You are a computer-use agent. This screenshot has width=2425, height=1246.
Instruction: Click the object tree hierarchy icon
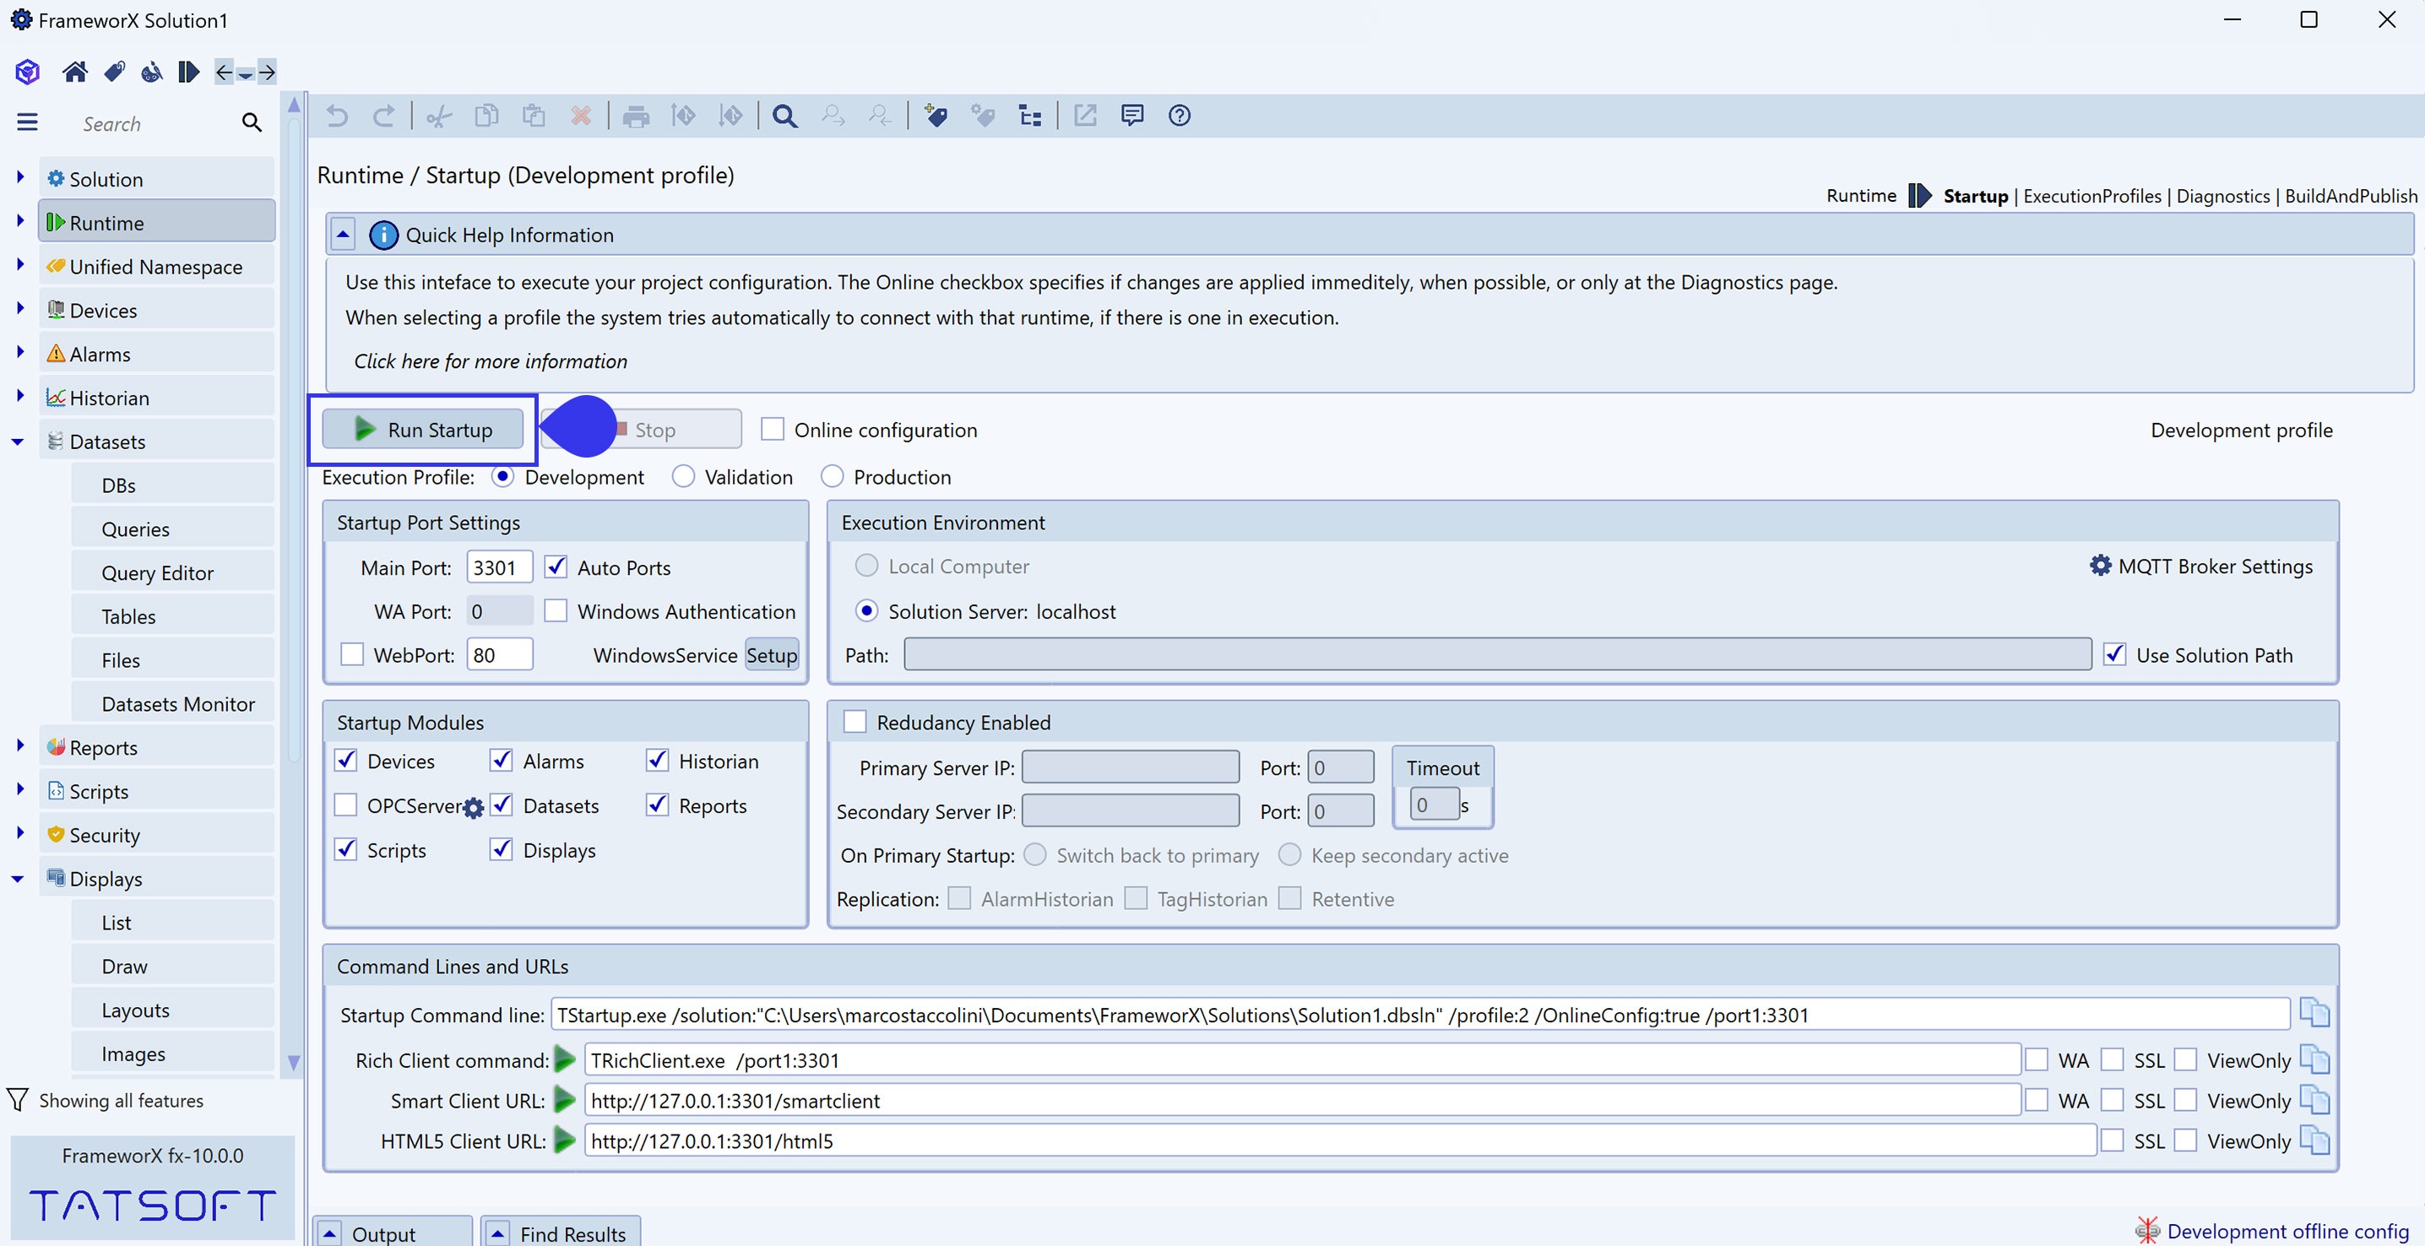click(x=1030, y=116)
